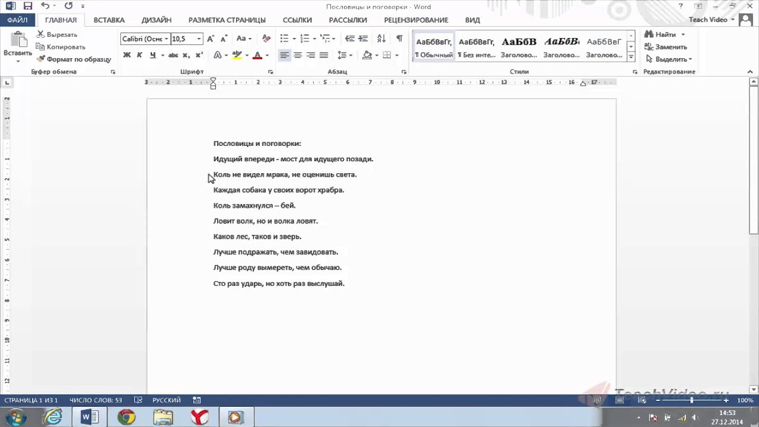The height and width of the screenshot is (427, 759).
Task: Toggle italic formatting (К)
Action: (139, 55)
